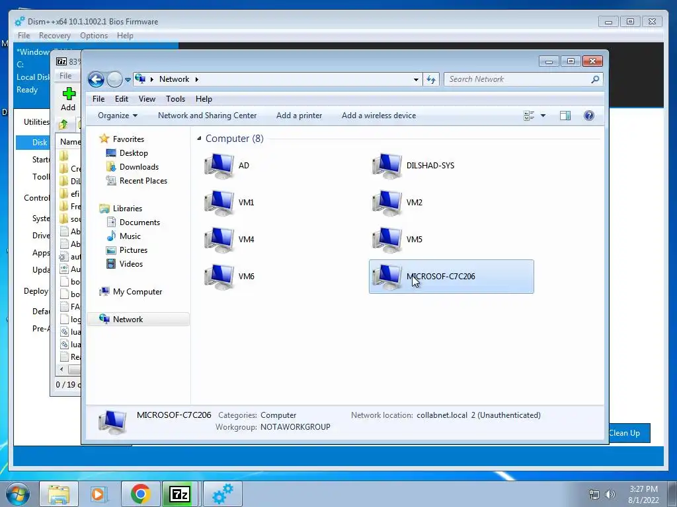The image size is (677, 507).
Task: Click the search magnifier icon
Action: [x=595, y=79]
